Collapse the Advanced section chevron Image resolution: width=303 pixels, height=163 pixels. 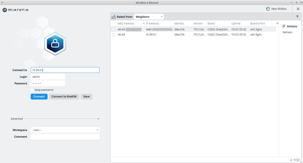[98, 119]
